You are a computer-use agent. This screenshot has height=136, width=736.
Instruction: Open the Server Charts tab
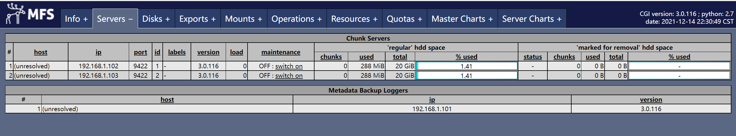(532, 19)
